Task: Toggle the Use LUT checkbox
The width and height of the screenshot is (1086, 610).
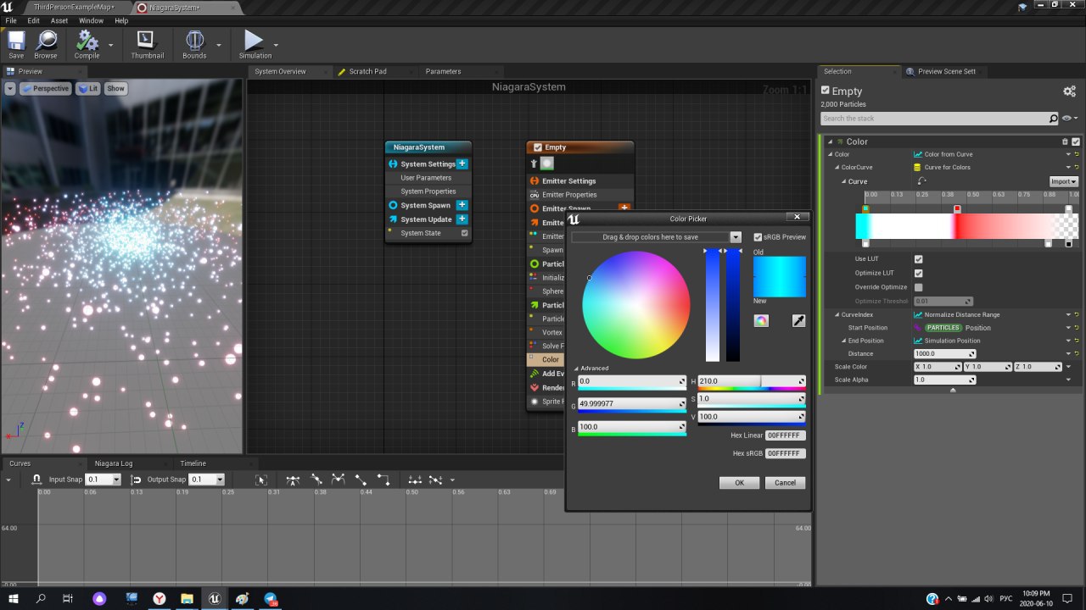Action: (918, 259)
